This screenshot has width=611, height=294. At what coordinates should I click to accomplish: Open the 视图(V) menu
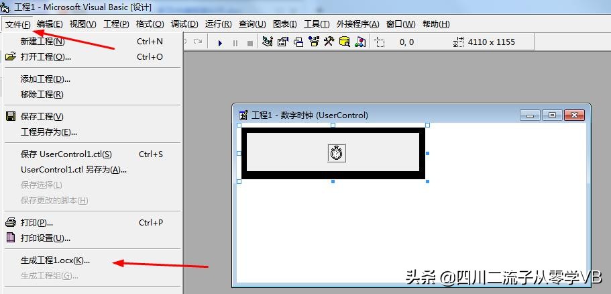pyautogui.click(x=82, y=24)
